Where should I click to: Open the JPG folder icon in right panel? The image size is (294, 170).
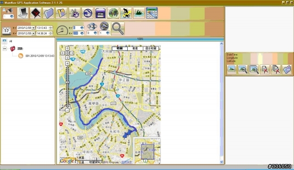(287, 69)
